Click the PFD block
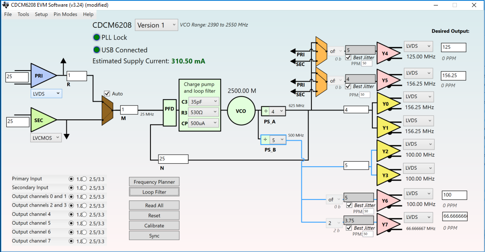Image resolution: width=485 pixels, height=252 pixels. coord(169,113)
